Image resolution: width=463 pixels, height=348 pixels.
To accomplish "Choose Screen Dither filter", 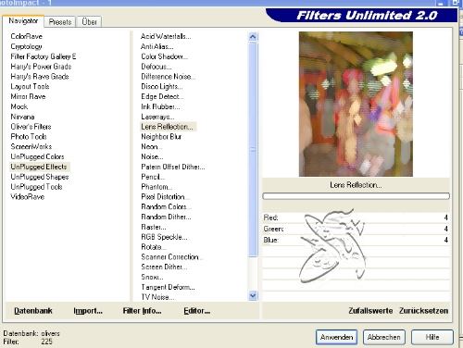I will tap(164, 267).
